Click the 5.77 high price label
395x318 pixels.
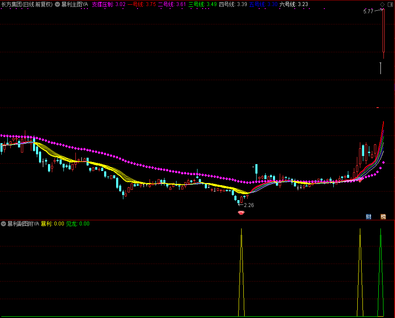tap(368, 11)
